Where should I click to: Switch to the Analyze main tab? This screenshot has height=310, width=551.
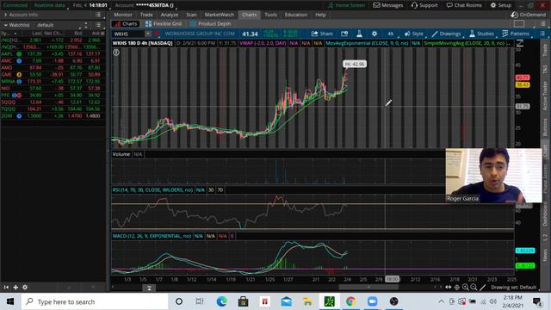click(x=170, y=15)
